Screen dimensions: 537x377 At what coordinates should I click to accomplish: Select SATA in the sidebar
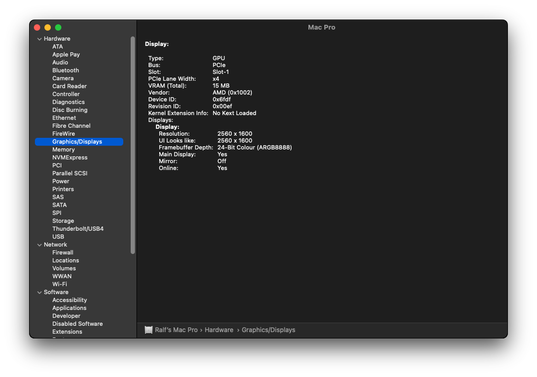[60, 205]
